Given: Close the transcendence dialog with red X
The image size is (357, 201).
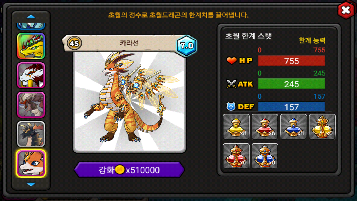Looking at the screenshot, I should pos(346,10).
